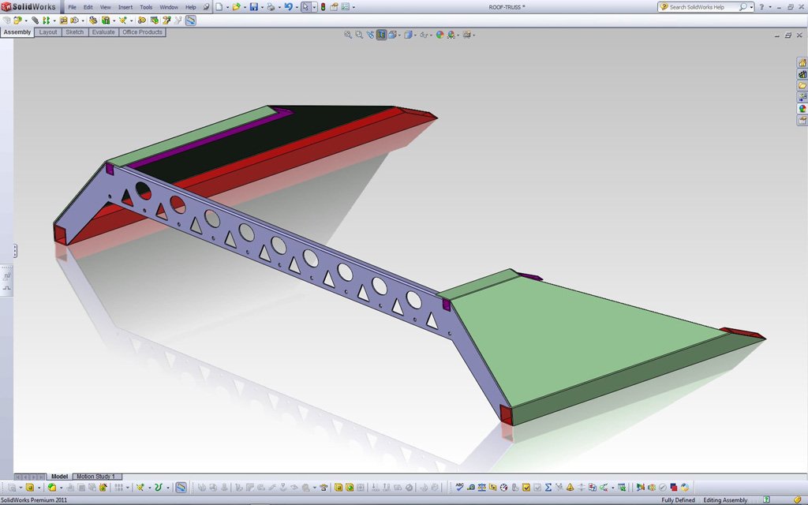Open the Undo dropdown arrow
This screenshot has width=808, height=505.
pos(296,7)
